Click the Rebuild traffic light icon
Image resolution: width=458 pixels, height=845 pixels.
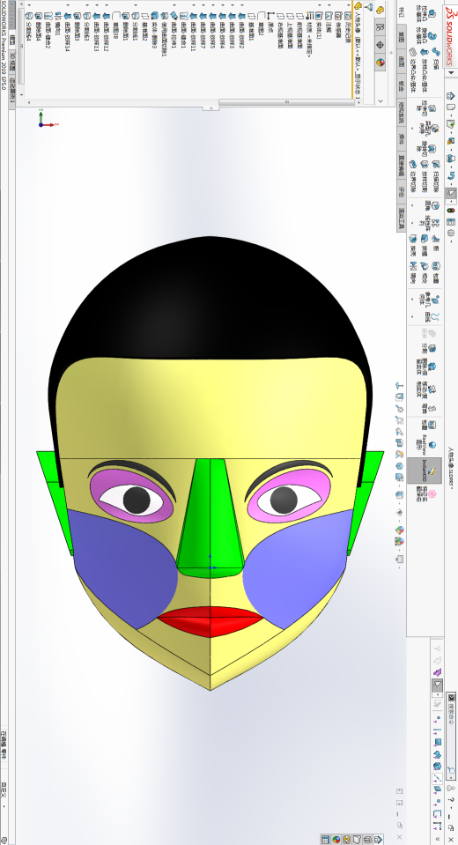click(x=451, y=211)
